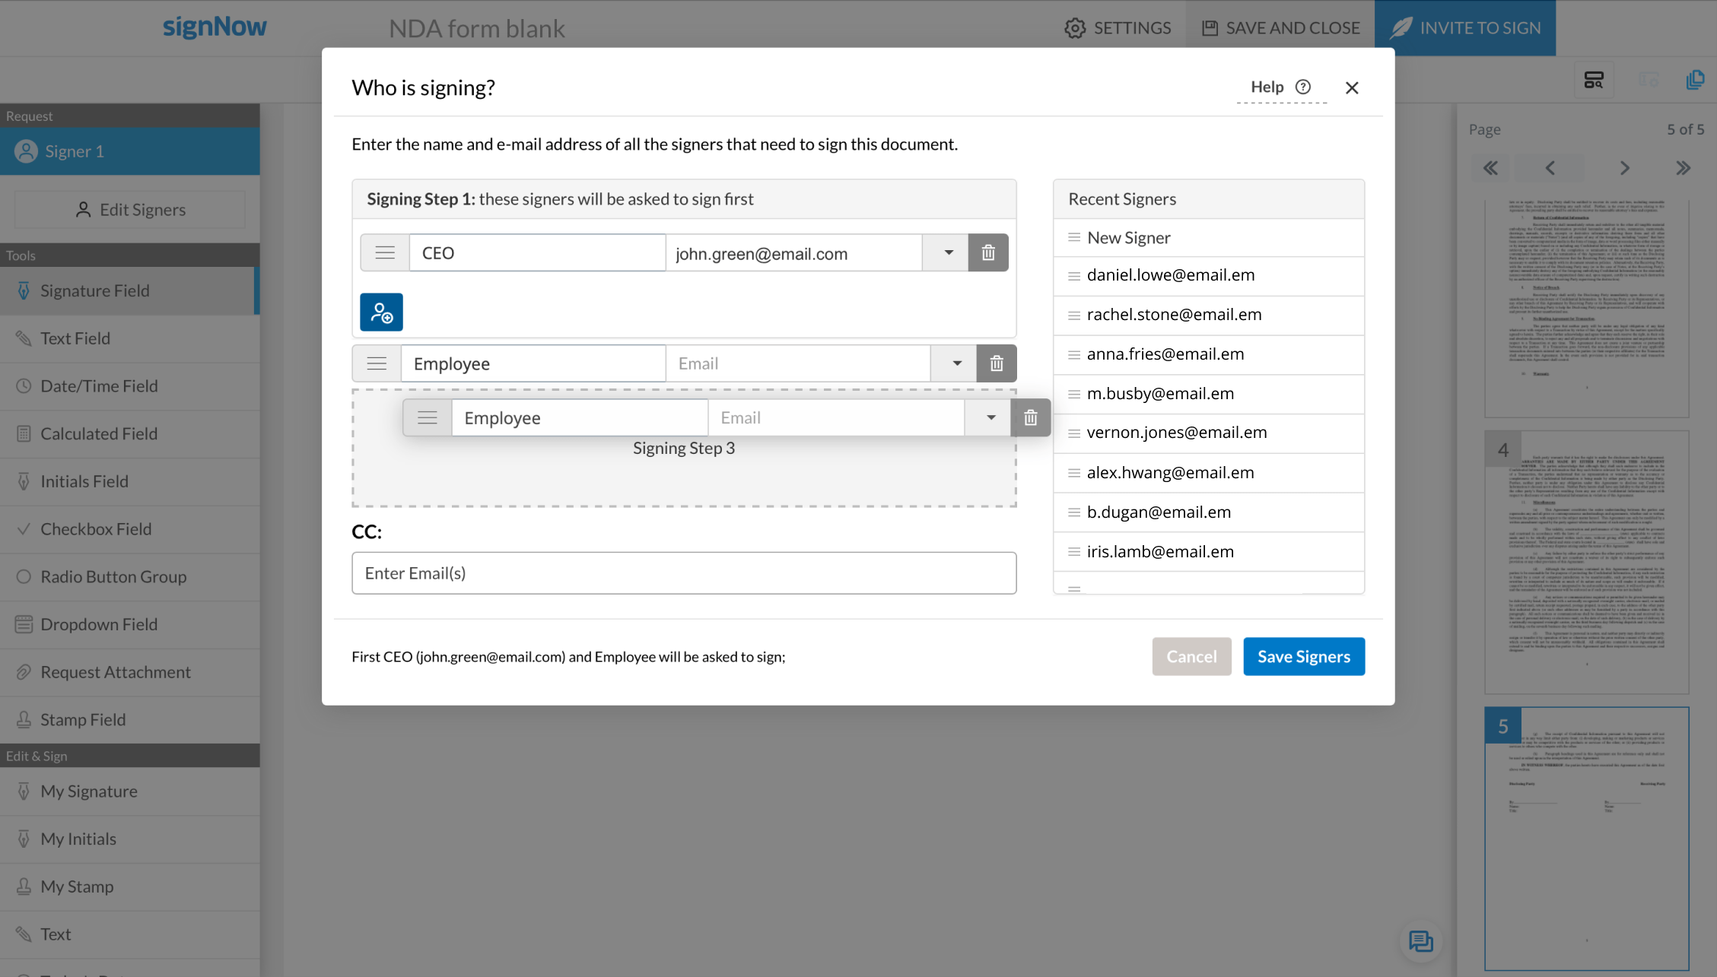Jump to the first page arrow

(x=1490, y=168)
